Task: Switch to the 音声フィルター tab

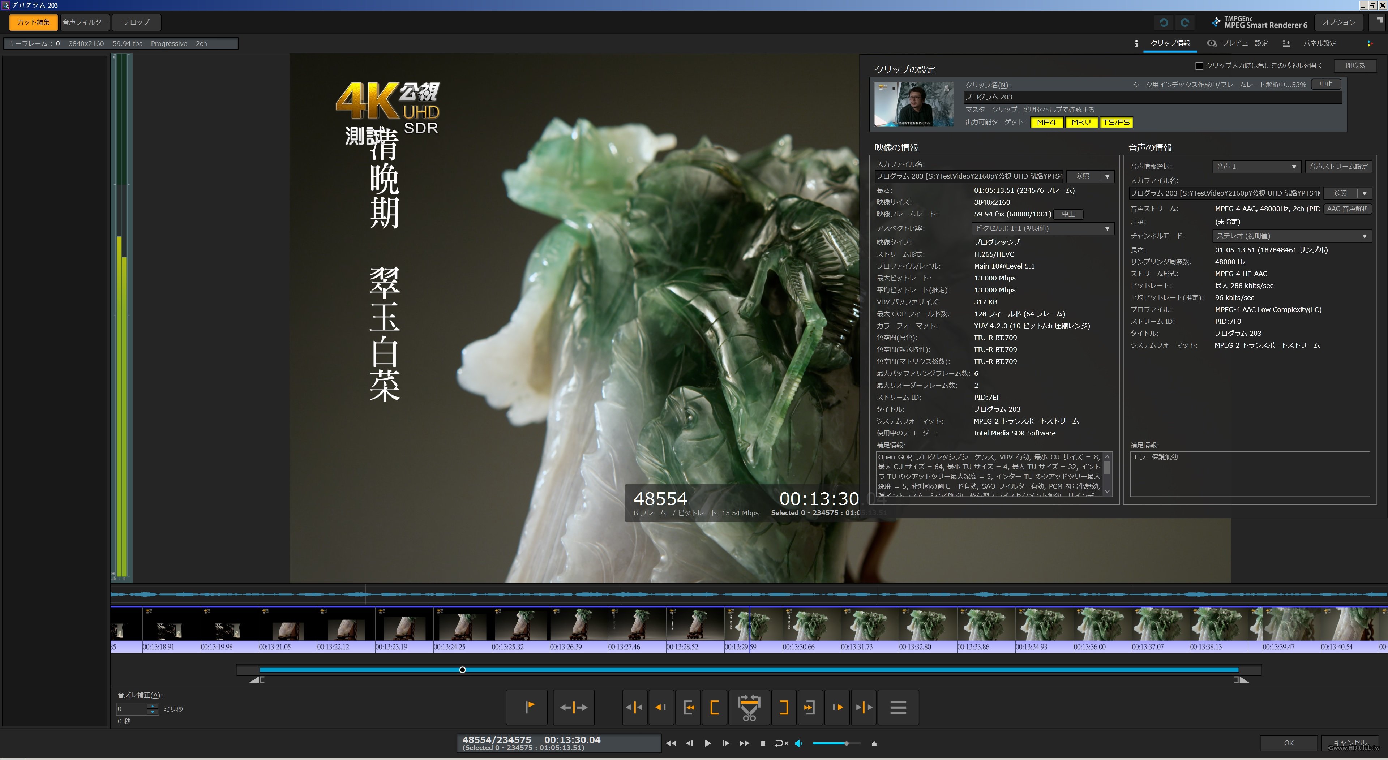Action: click(x=85, y=22)
